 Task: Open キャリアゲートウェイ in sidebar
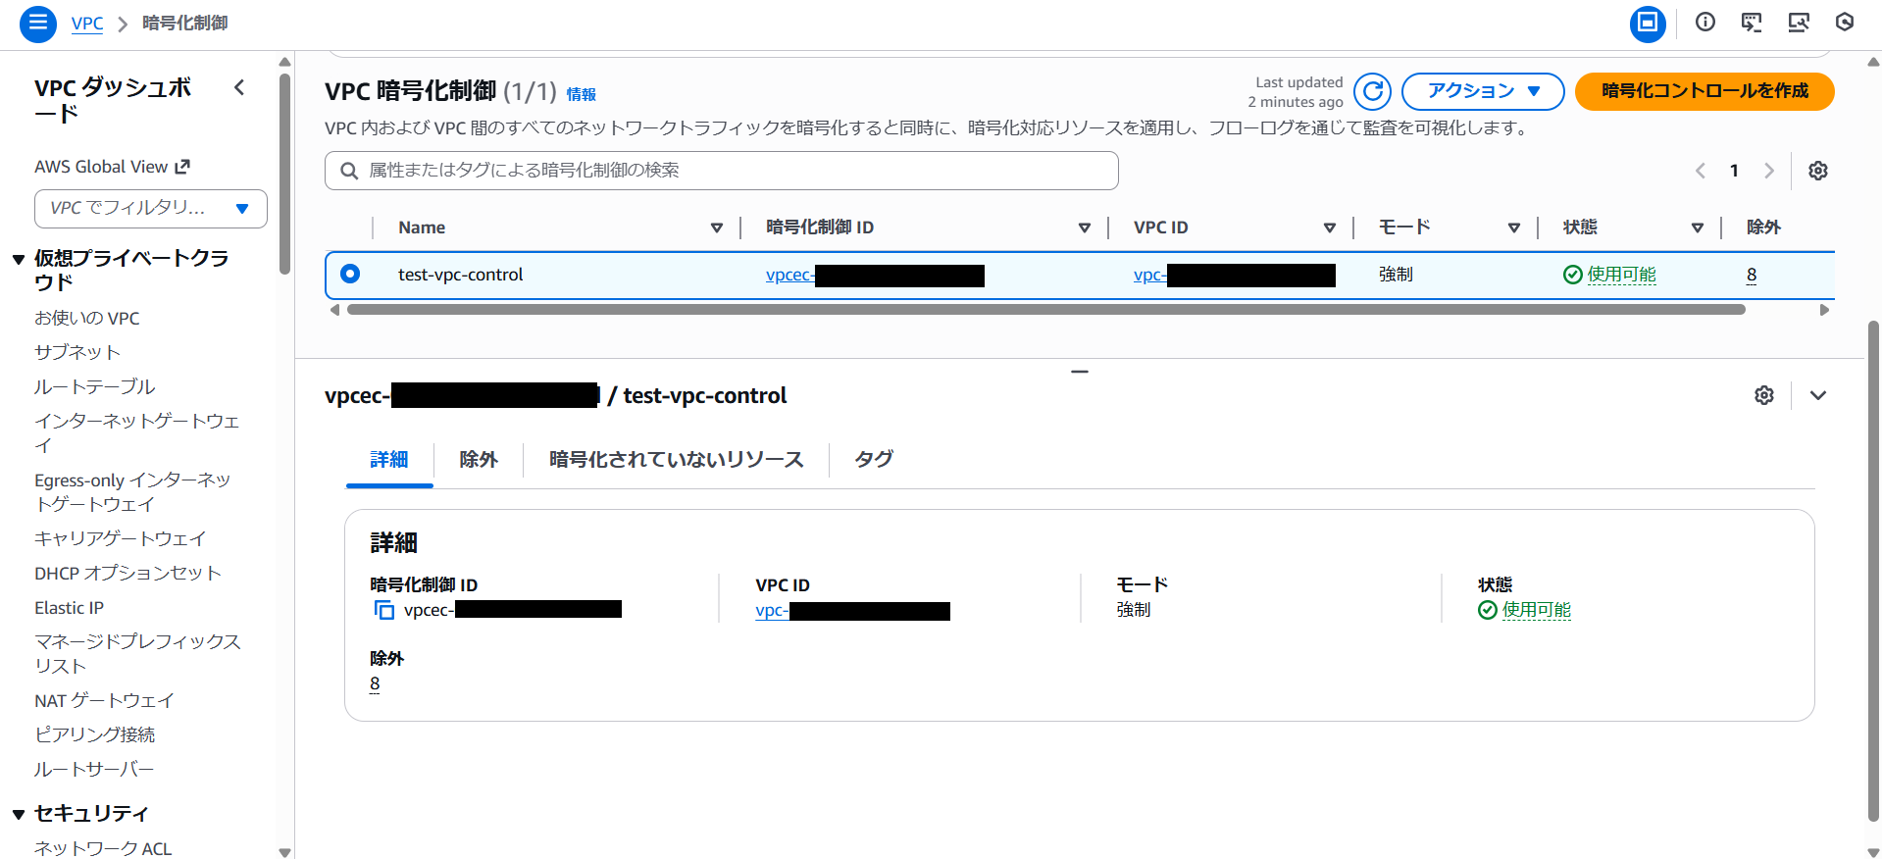pyautogui.click(x=121, y=538)
